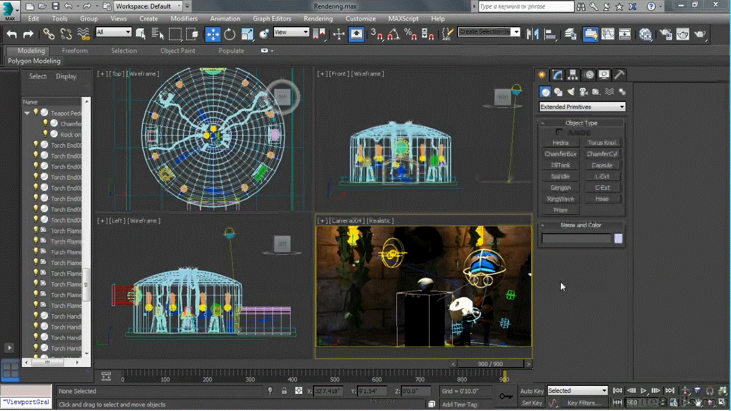Viewport: 731px width, 411px height.
Task: Toggle the selection lock icon in status bar
Action: (x=284, y=391)
